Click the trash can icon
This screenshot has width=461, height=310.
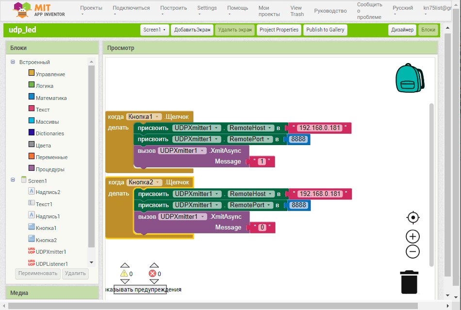pyautogui.click(x=409, y=282)
